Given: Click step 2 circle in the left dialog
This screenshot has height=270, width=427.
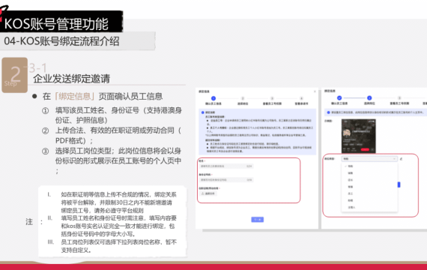Looking at the screenshot, I should 243,98.
